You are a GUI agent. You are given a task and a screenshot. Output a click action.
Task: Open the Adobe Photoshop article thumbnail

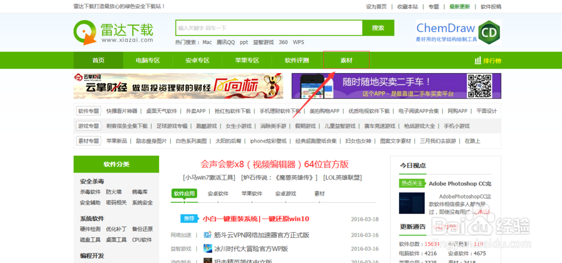[412, 203]
